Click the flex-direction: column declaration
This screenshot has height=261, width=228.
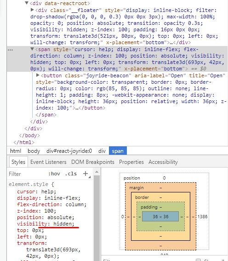pyautogui.click(x=51, y=204)
